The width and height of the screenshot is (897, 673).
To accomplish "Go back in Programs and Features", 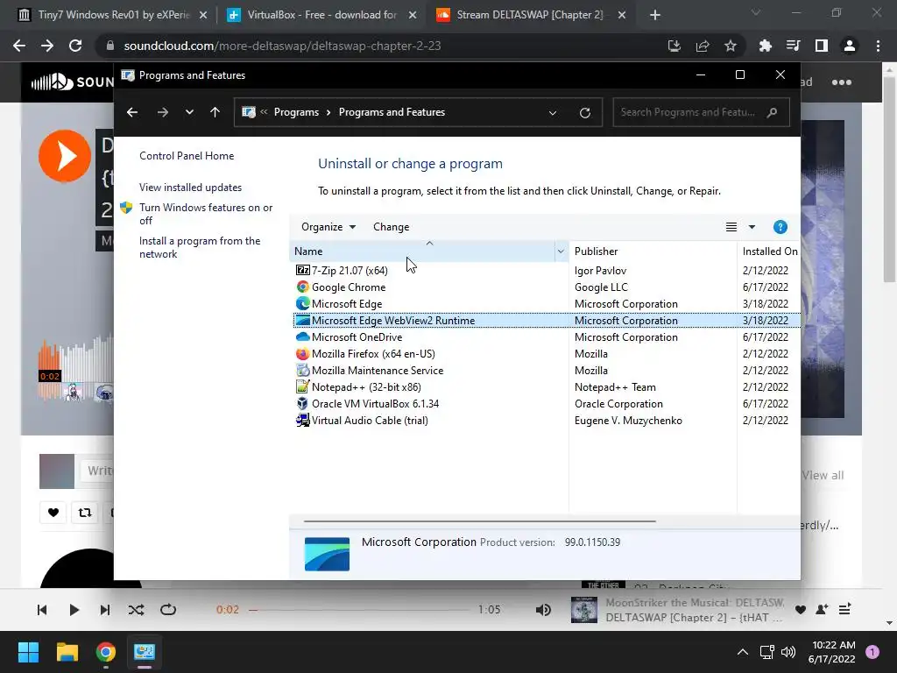I will (x=132, y=112).
